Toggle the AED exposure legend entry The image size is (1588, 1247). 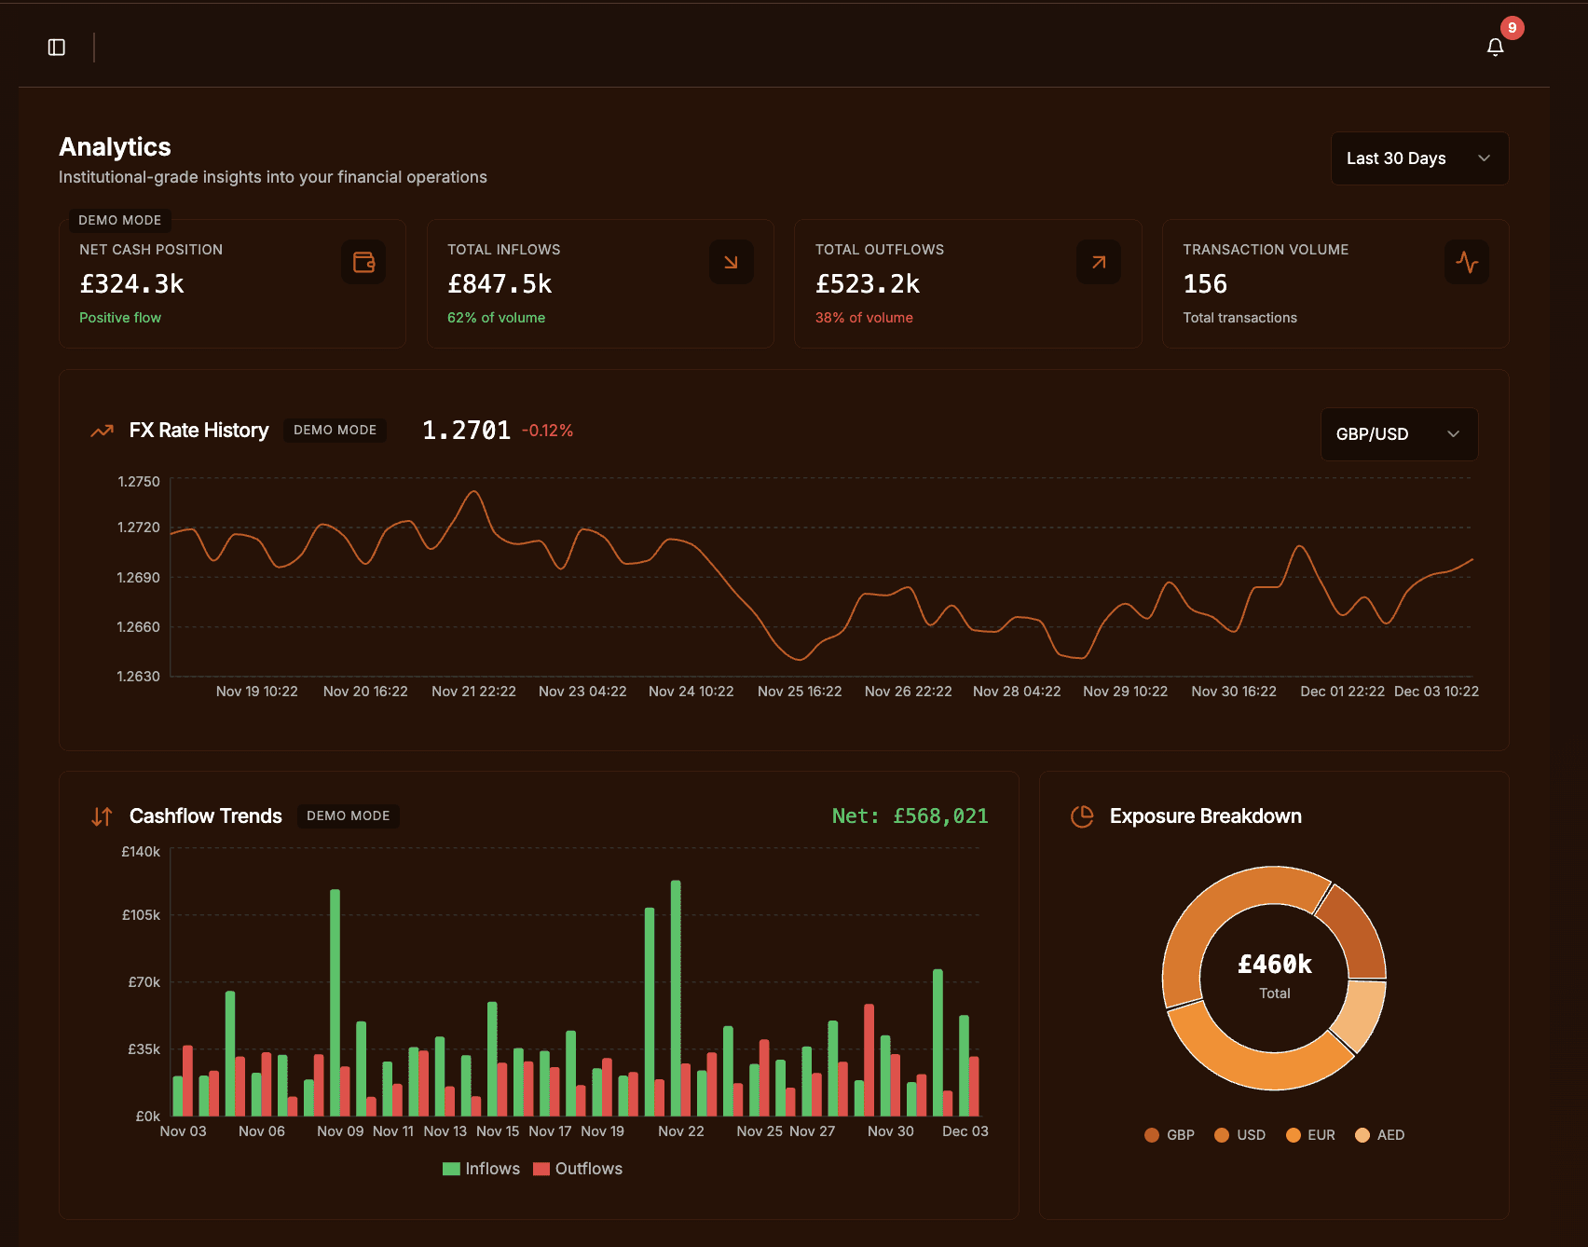pos(1379,1134)
